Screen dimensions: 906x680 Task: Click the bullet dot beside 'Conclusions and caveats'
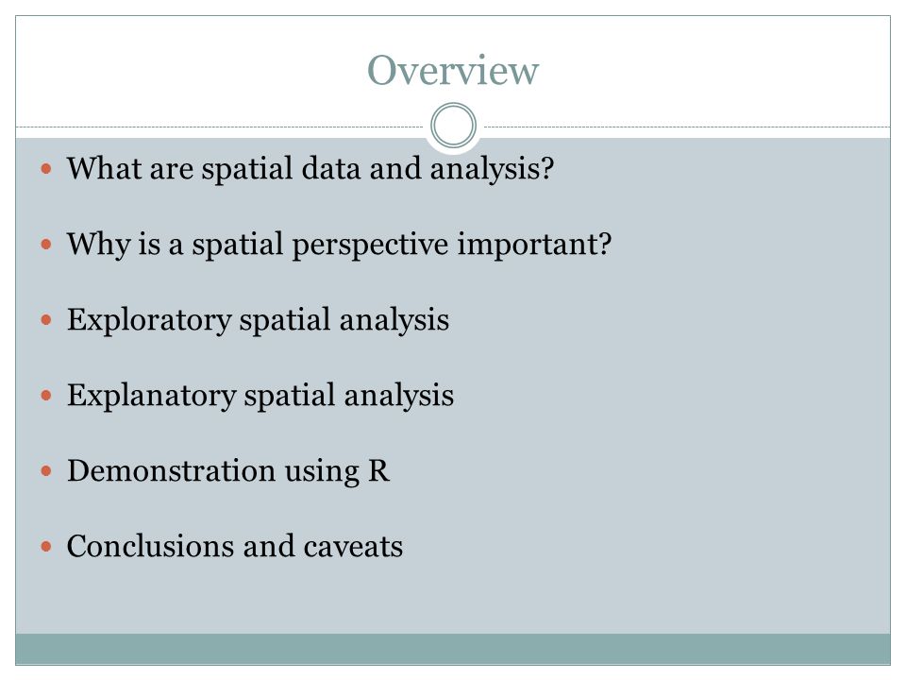tap(46, 547)
